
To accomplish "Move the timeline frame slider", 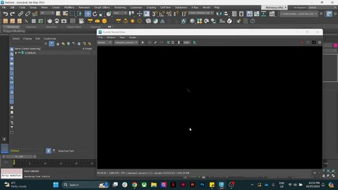I will [x=19, y=157].
